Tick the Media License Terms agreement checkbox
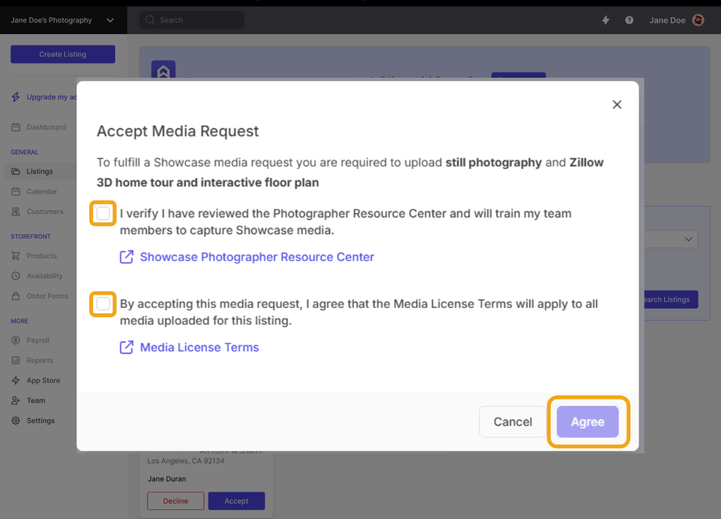The image size is (721, 519). [103, 304]
